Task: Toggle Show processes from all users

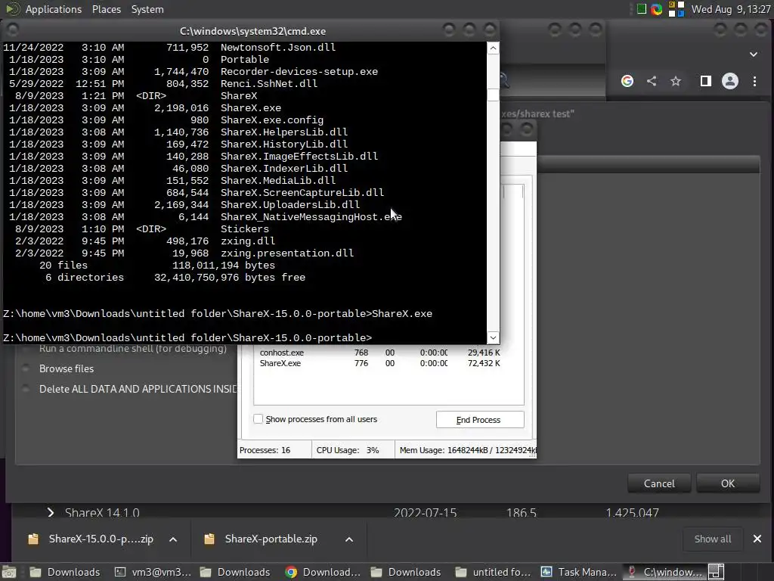Action: point(259,419)
